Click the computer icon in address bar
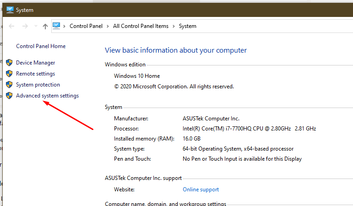 tap(56, 26)
